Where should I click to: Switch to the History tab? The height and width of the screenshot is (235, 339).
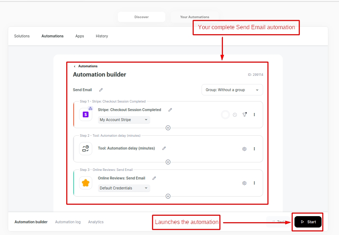pyautogui.click(x=102, y=36)
